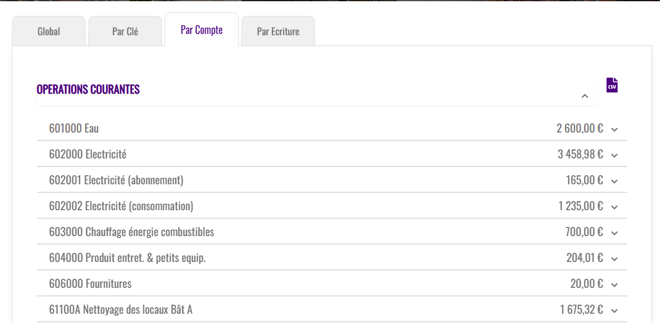Expand Electricité (abonnement) chevron
The image size is (660, 323).
pos(614,181)
